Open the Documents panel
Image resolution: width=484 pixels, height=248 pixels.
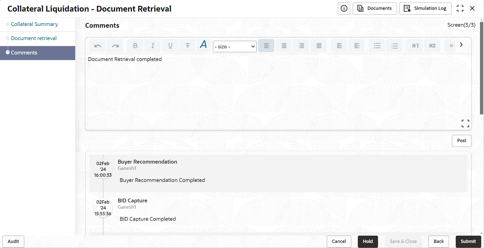tap(375, 9)
